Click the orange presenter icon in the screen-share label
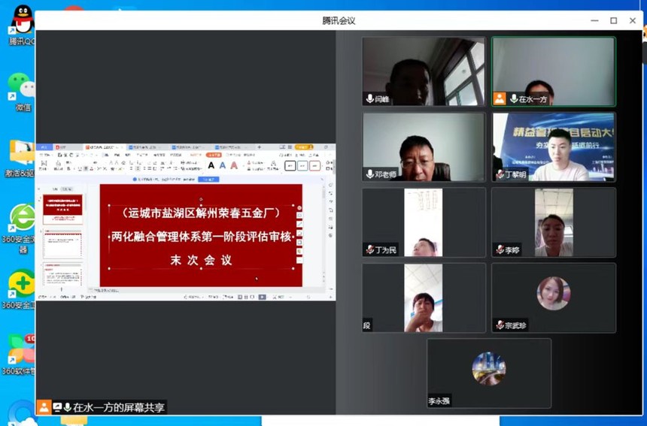 [x=44, y=407]
